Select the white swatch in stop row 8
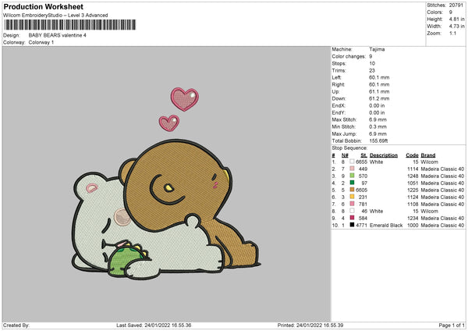Viewport: 468px width, 331px height. (353, 211)
